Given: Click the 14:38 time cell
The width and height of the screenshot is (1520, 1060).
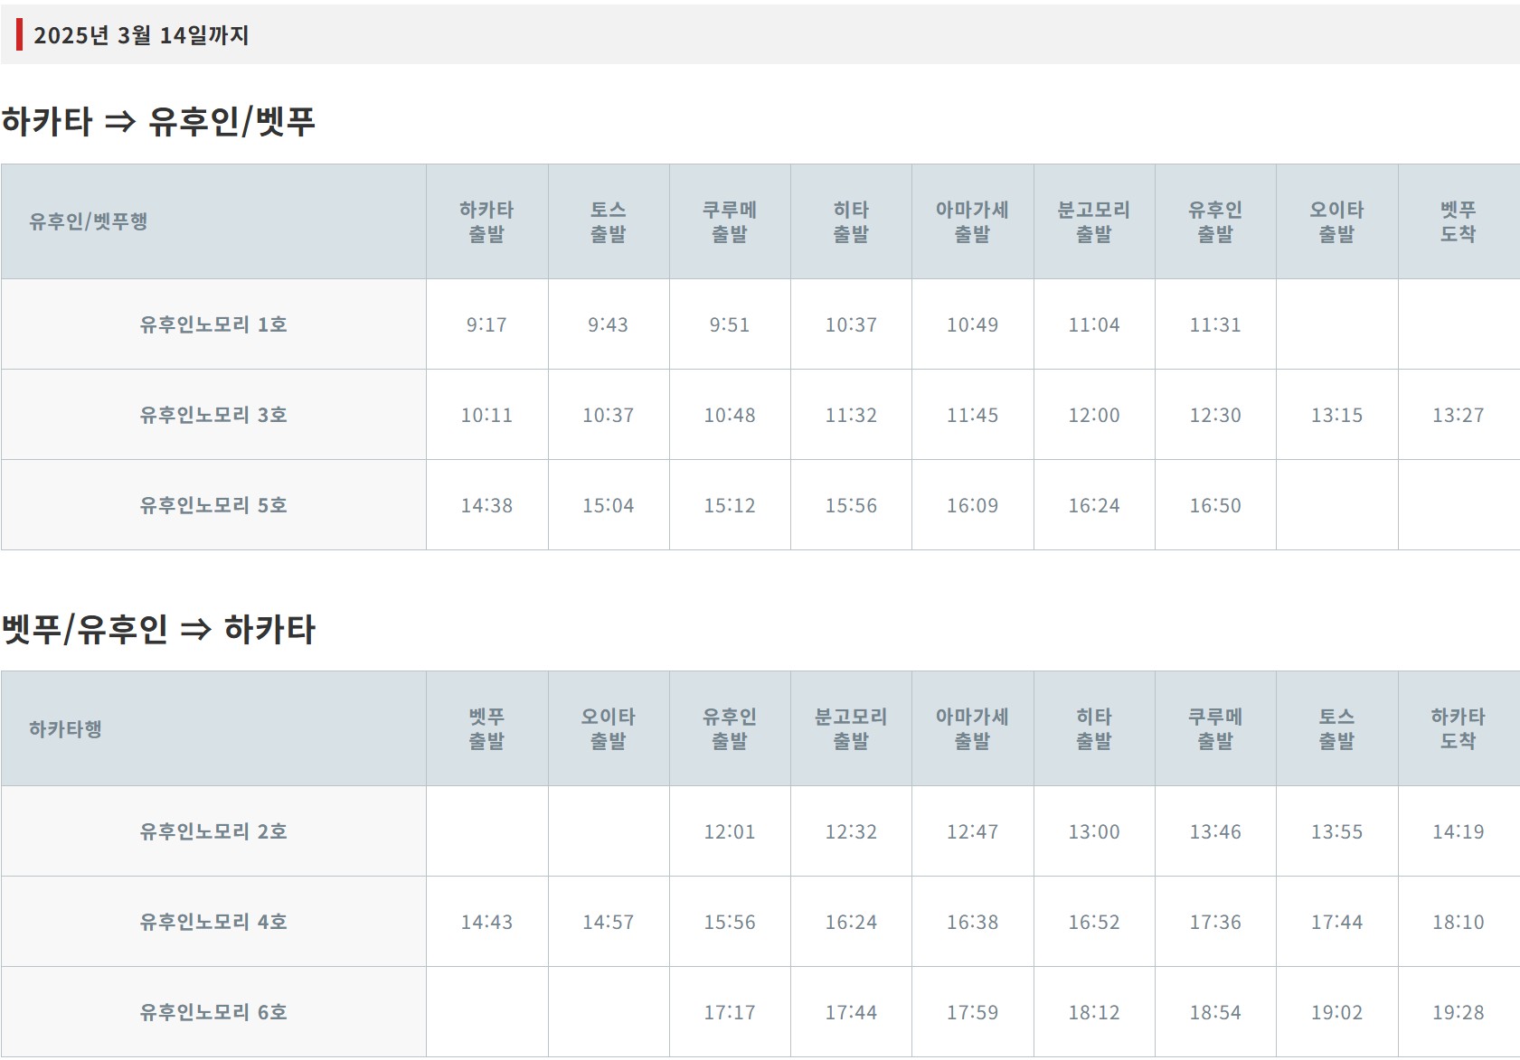Looking at the screenshot, I should [486, 505].
